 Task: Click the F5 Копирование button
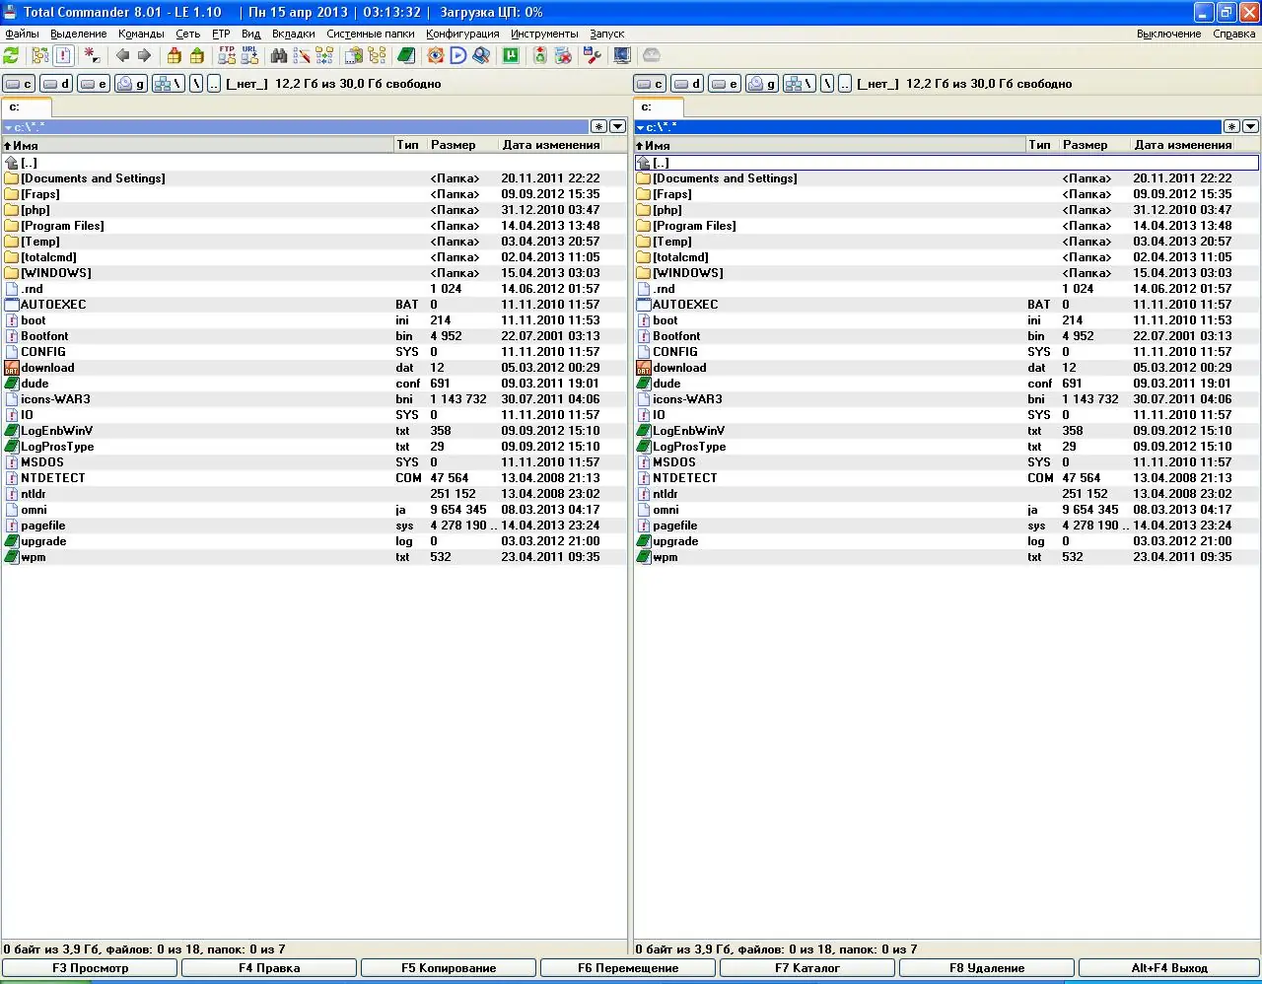[449, 968]
